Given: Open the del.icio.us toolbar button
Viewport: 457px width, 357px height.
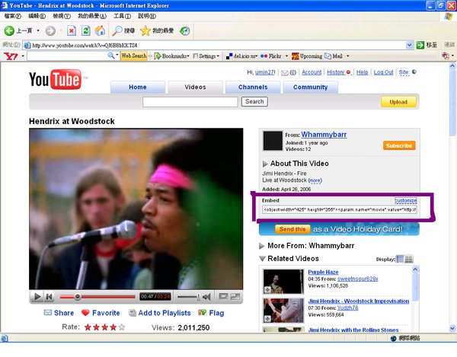Looking at the screenshot, I should point(241,56).
